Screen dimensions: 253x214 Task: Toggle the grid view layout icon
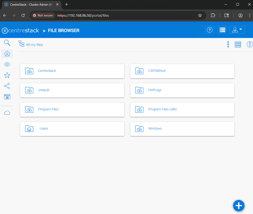tap(238, 44)
